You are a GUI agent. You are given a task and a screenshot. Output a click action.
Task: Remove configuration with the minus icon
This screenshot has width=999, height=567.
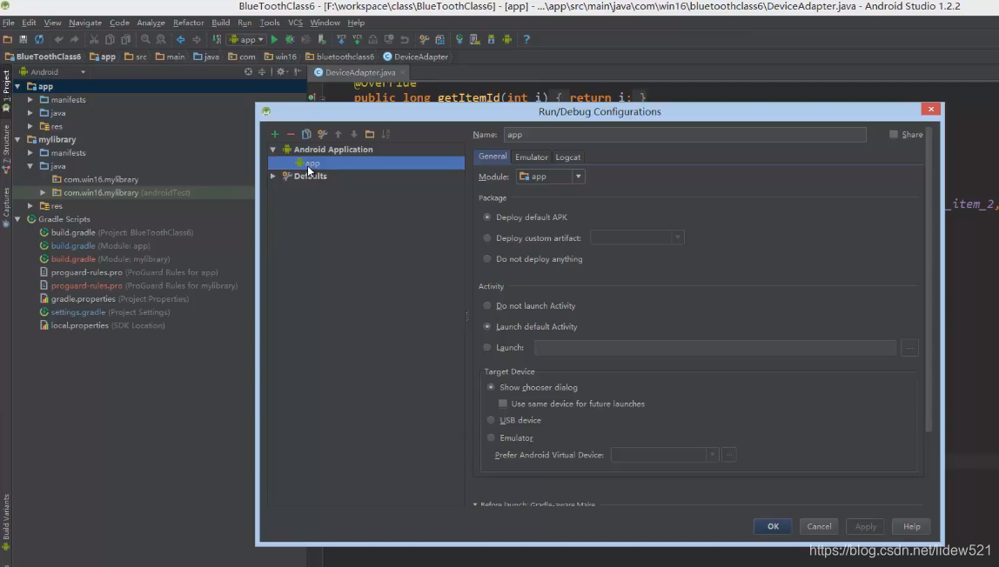[291, 134]
